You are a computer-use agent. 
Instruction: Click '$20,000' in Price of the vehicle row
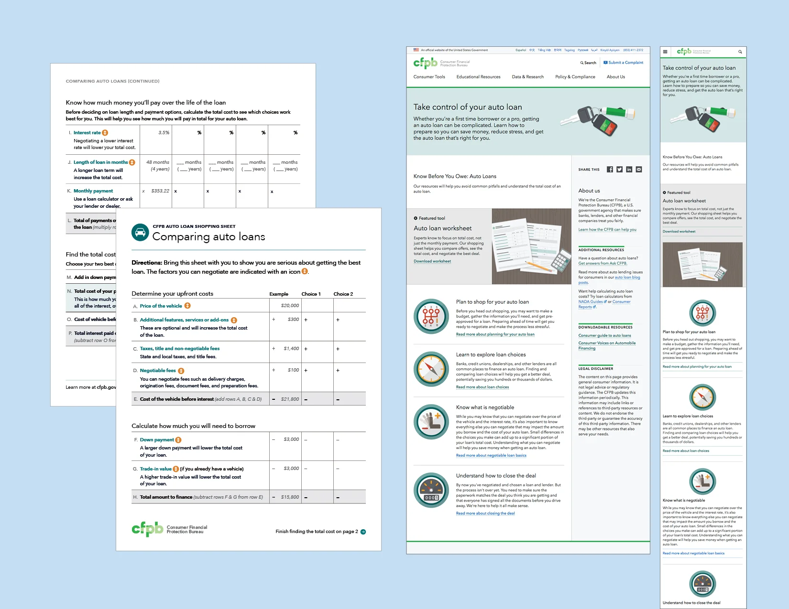pos(290,306)
